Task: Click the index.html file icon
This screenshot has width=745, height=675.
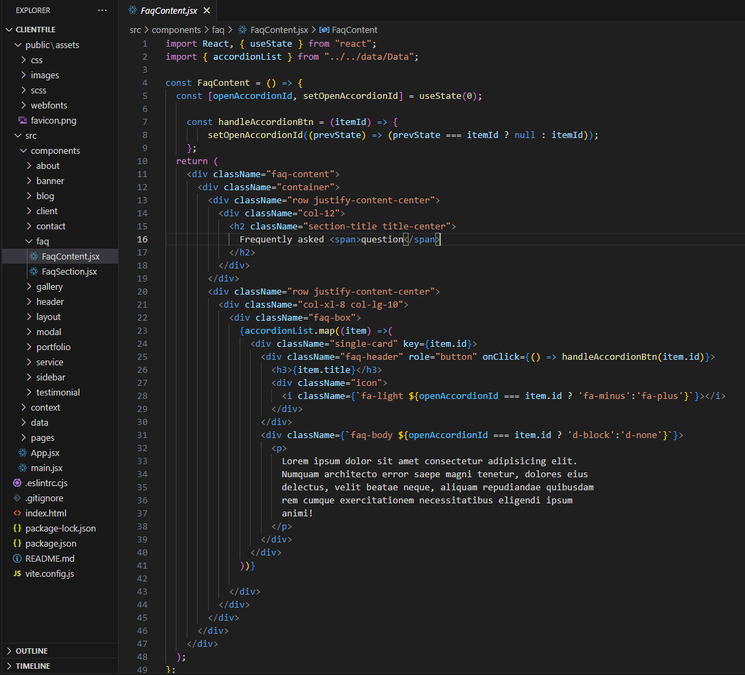Action: click(17, 513)
